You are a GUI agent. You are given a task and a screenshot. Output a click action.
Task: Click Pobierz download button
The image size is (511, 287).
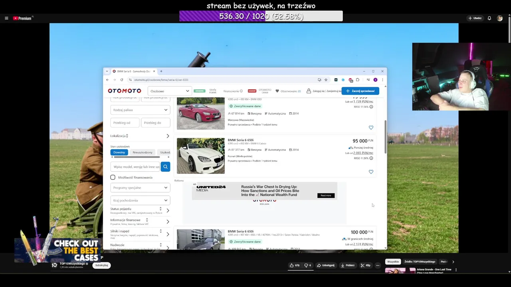coord(348,265)
